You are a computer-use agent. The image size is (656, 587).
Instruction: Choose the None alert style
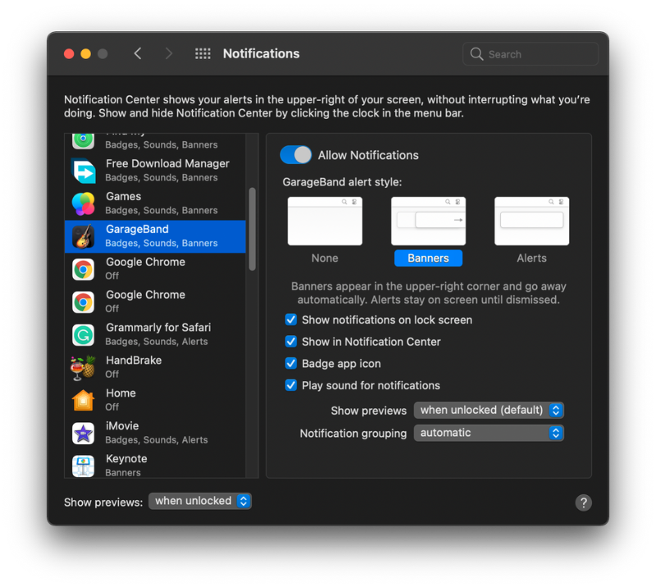coord(324,221)
